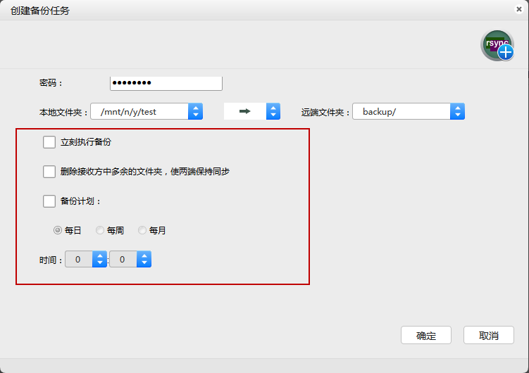Click the rsync add-task icon
Image resolution: width=529 pixels, height=373 pixels.
click(497, 45)
